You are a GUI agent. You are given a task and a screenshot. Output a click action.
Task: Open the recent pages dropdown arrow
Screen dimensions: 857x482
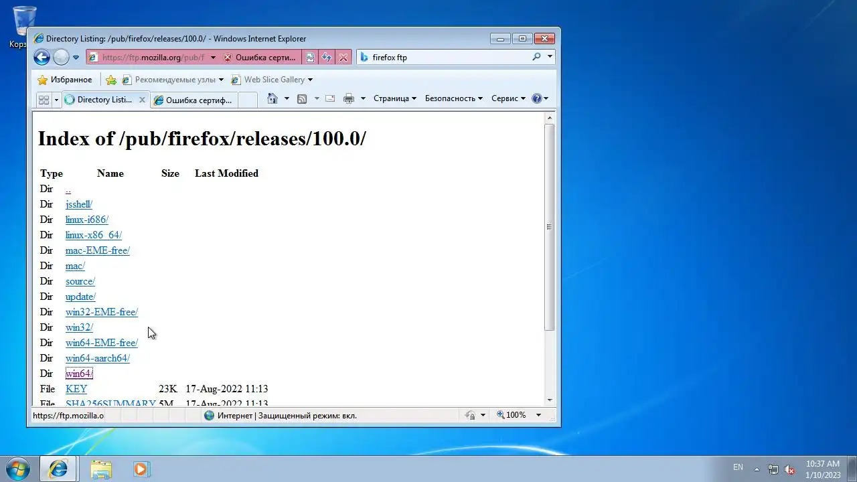(x=76, y=58)
